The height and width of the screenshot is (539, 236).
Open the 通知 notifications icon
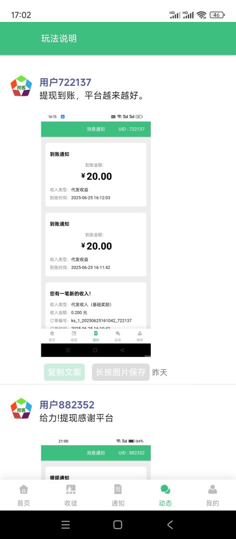[x=118, y=489]
